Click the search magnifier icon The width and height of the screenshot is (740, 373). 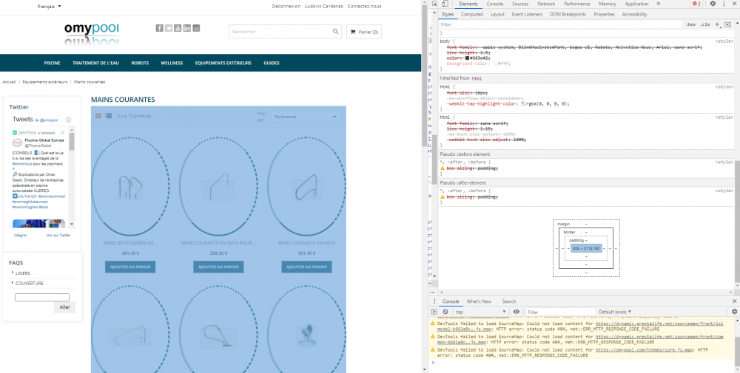(335, 32)
